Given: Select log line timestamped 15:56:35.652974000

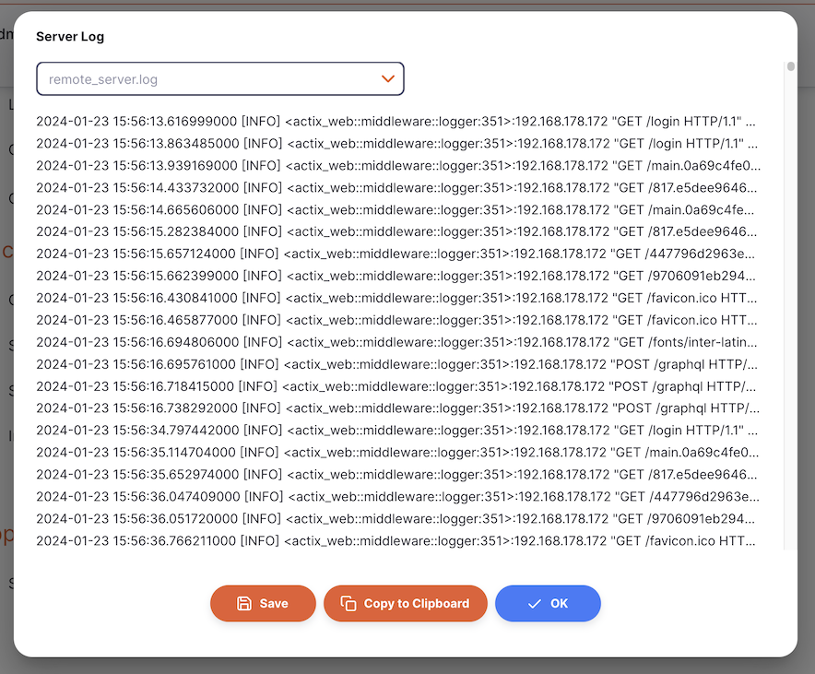Looking at the screenshot, I should point(396,475).
